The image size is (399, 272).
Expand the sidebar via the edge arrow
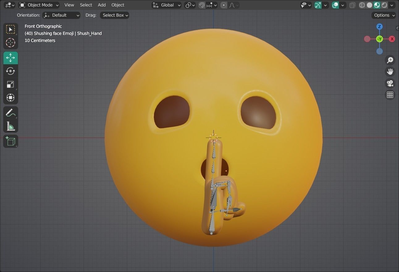397,28
